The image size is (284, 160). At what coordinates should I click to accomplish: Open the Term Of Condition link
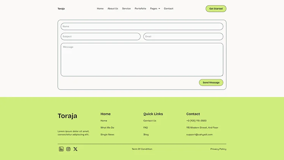tap(142, 149)
